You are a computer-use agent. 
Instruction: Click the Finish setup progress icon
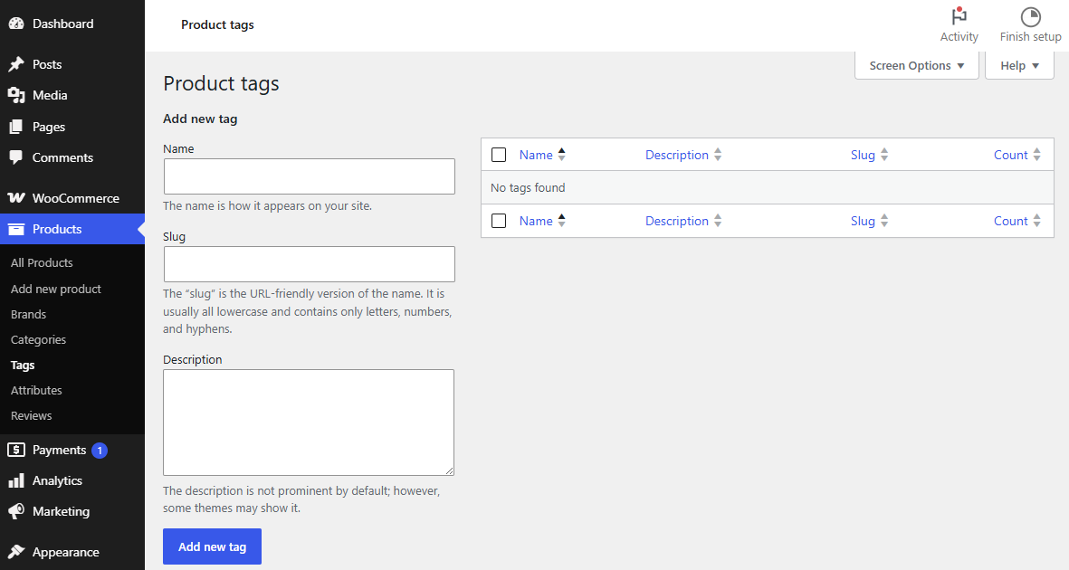tap(1030, 16)
